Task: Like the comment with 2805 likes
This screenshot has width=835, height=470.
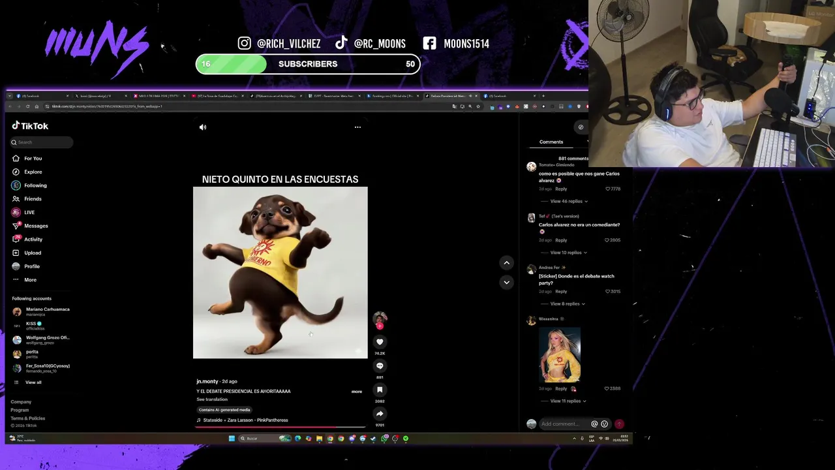Action: tap(613, 240)
